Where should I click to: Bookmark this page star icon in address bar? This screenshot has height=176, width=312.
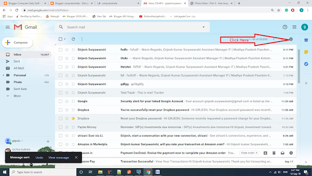pos(278,10)
